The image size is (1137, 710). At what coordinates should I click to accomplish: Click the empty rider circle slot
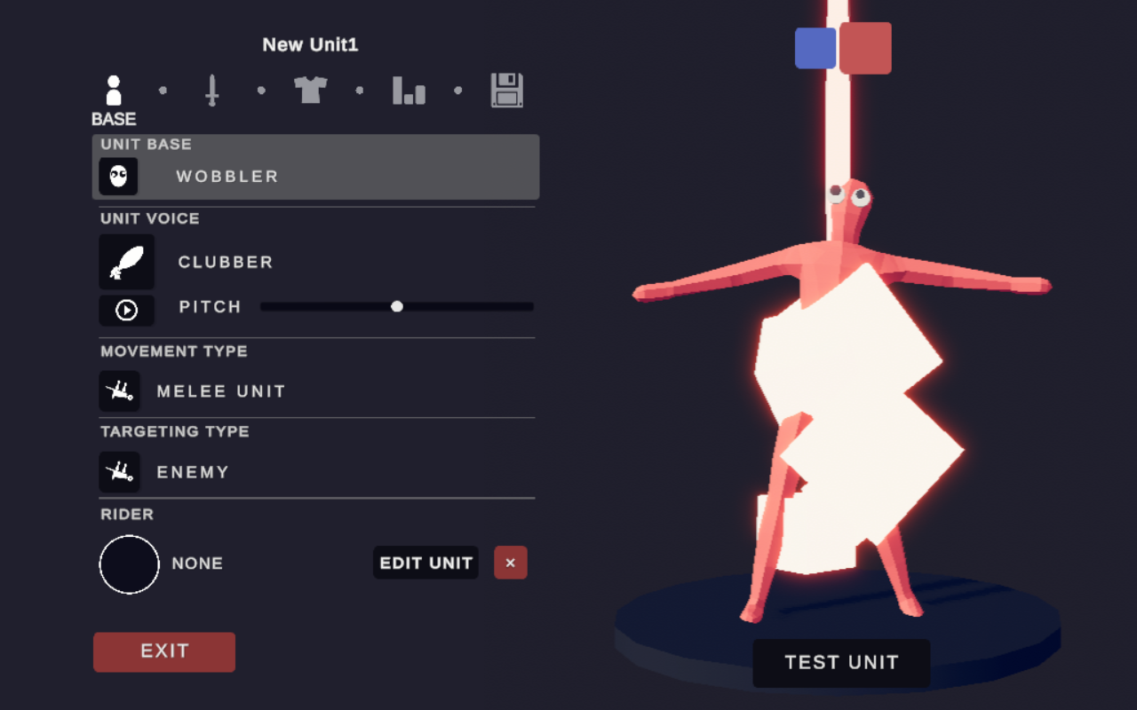pos(130,564)
